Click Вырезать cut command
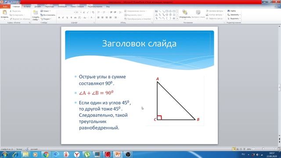The height and width of the screenshot is (158, 281). point(15,11)
